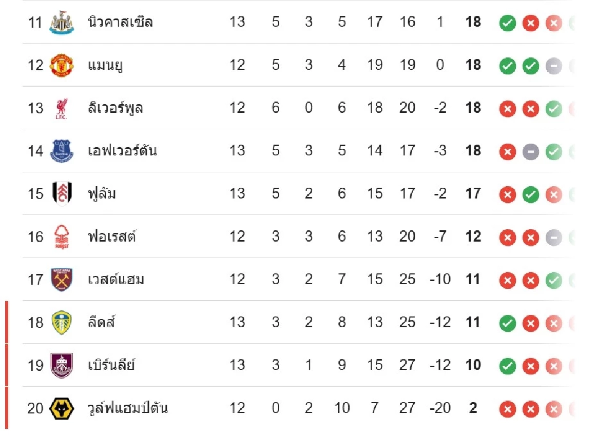This screenshot has height=436, width=616.
Task: Click Newcastle's green win form icon
Action: (x=507, y=23)
